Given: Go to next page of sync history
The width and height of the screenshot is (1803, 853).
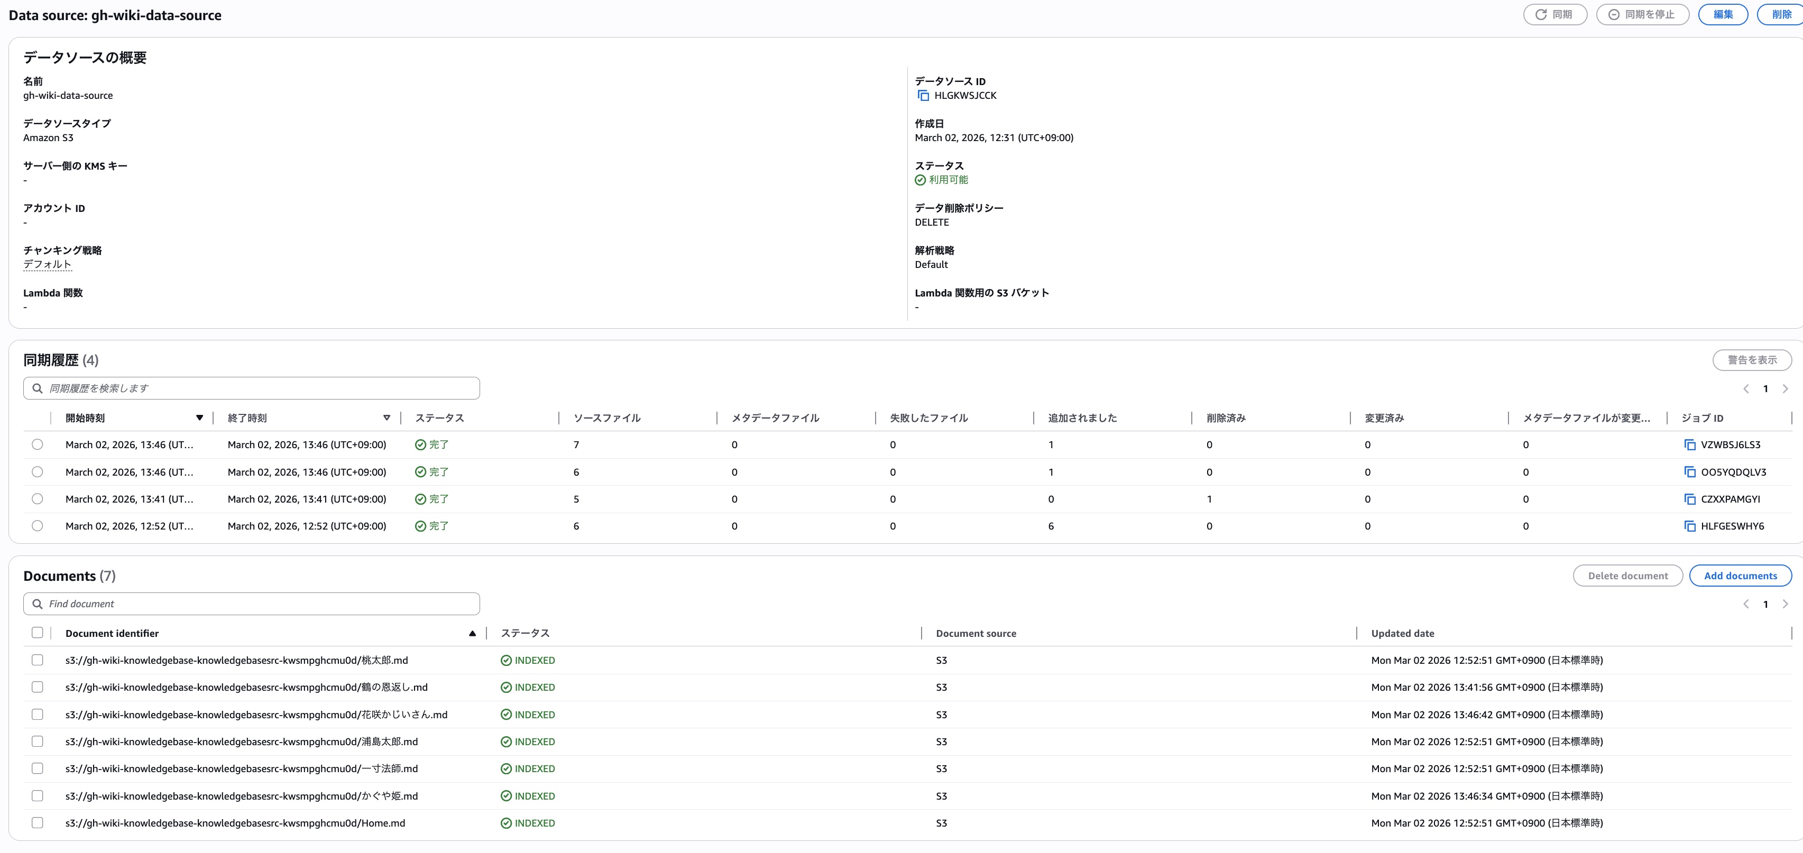Looking at the screenshot, I should (x=1785, y=389).
